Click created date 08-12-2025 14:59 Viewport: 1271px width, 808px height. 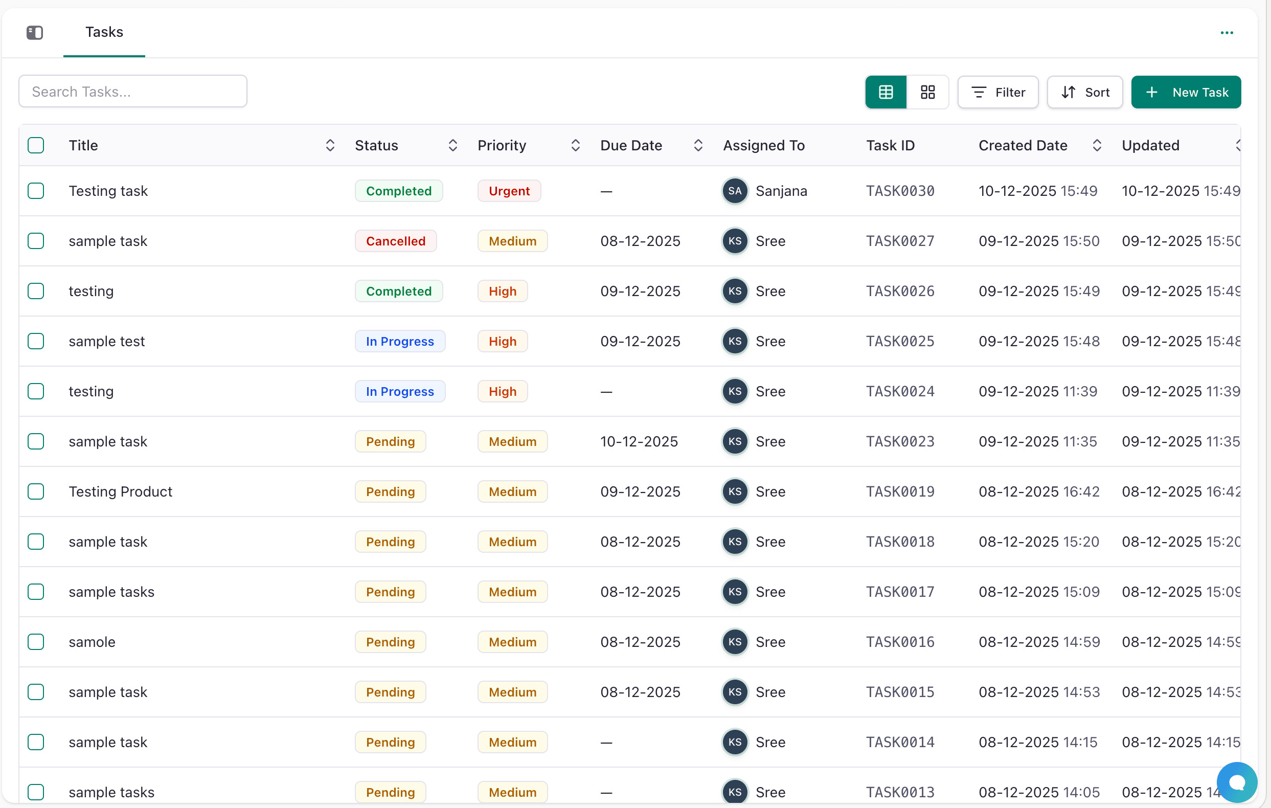tap(1039, 642)
